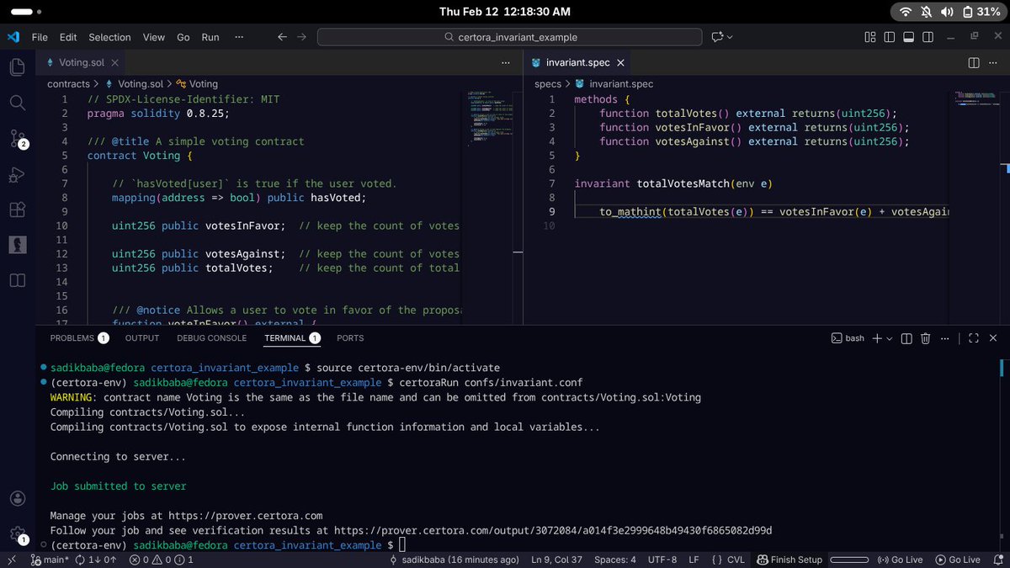The width and height of the screenshot is (1010, 568).
Task: Click the Go Back arrow in title bar
Action: [x=282, y=37]
